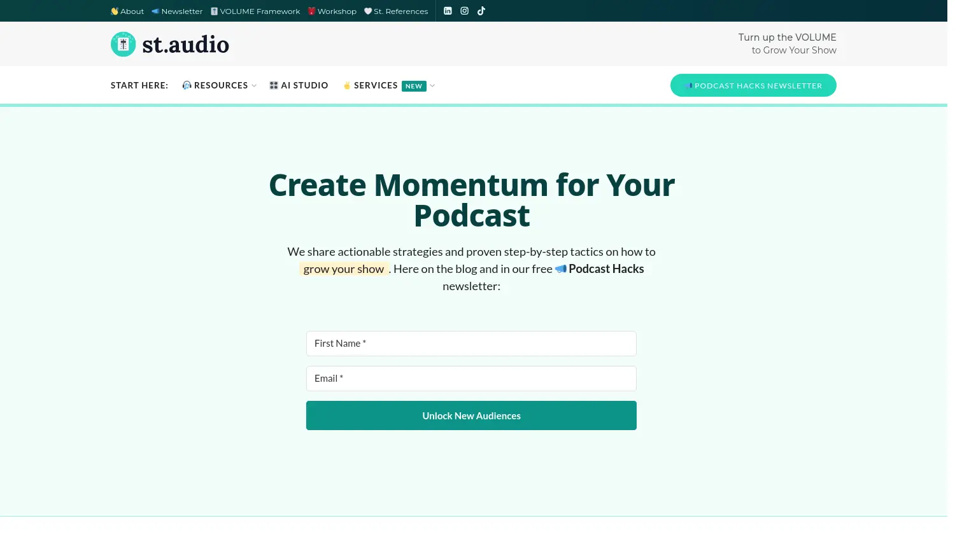This screenshot has width=955, height=551.
Task: Expand the SERVICES dropdown chevron
Action: 432,85
